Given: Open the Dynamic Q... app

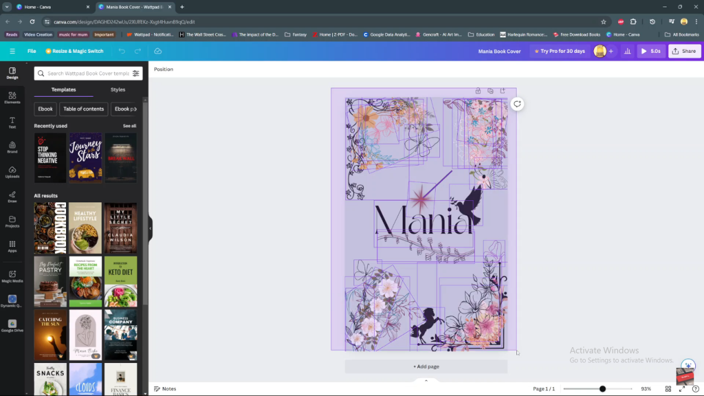Looking at the screenshot, I should pos(12,301).
